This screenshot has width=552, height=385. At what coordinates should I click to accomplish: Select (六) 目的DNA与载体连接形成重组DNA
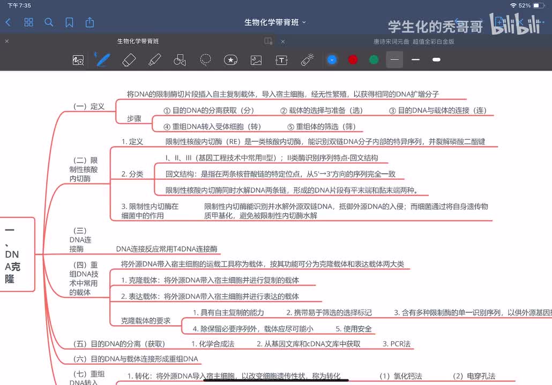point(136,359)
